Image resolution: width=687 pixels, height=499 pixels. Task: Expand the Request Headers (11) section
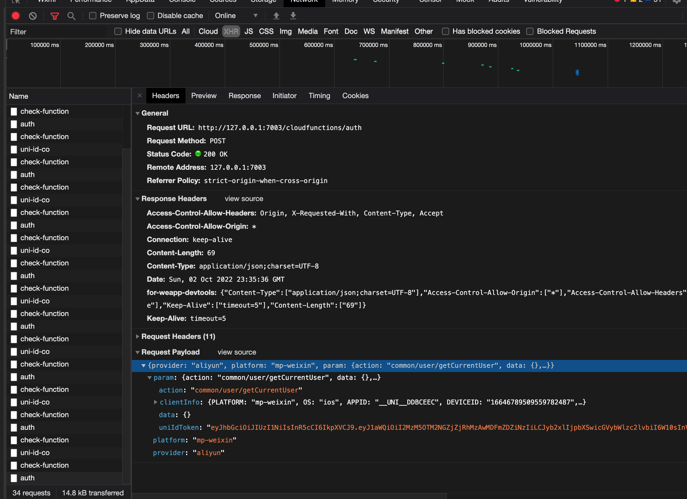click(178, 336)
